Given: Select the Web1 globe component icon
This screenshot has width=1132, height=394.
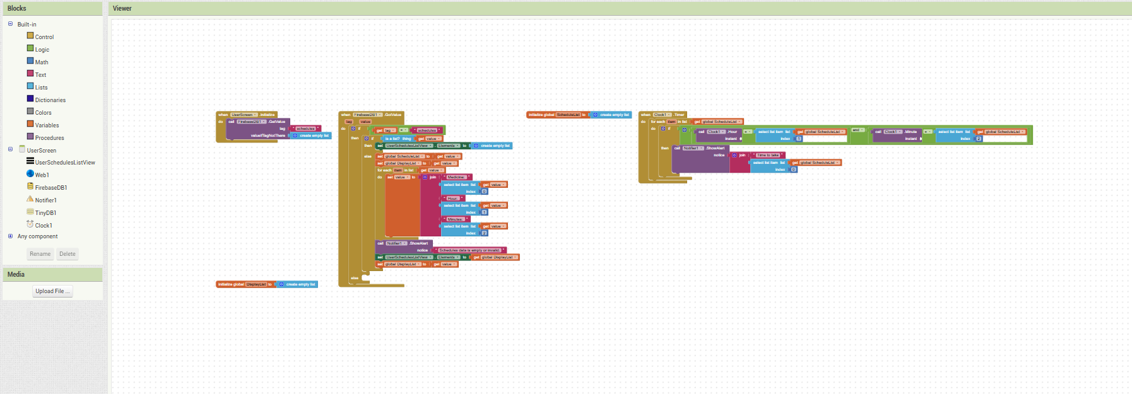Looking at the screenshot, I should 30,174.
